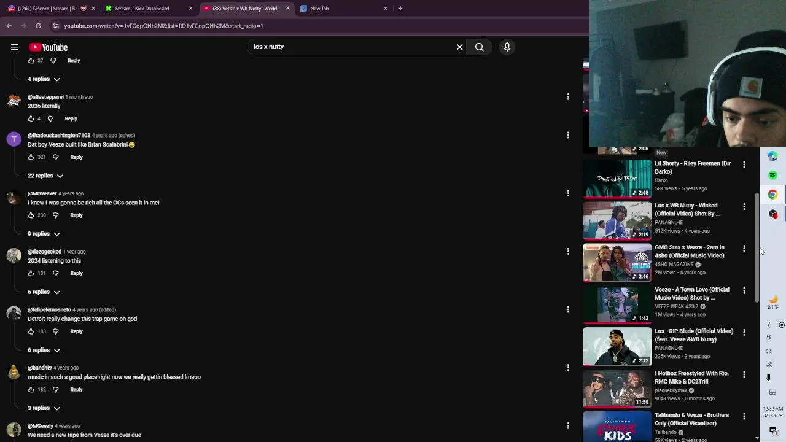Go to the YouTube home logo
The width and height of the screenshot is (786, 442).
click(49, 47)
